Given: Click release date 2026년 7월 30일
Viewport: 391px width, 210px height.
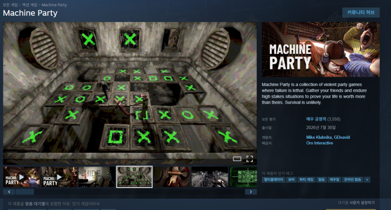Looking at the screenshot, I should 321,127.
